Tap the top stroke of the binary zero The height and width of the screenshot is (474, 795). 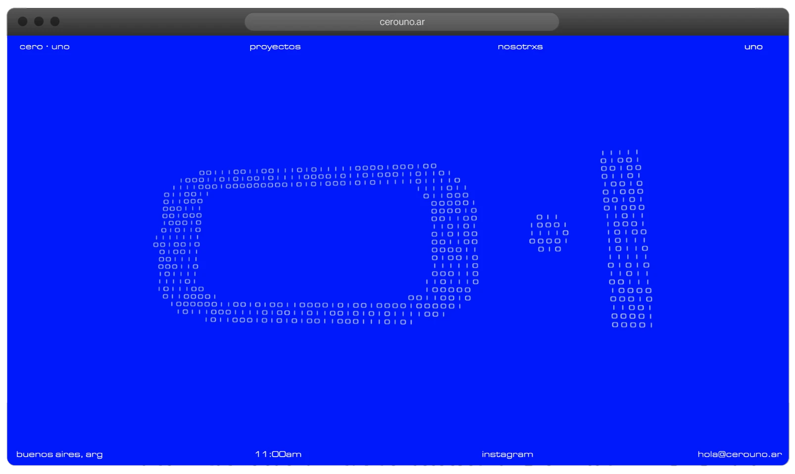tap(317, 177)
